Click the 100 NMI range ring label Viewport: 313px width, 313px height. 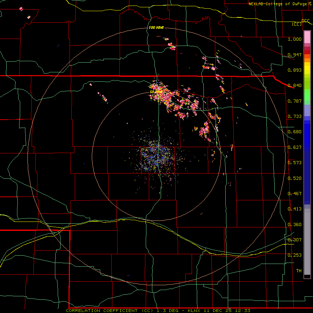click(x=156, y=27)
